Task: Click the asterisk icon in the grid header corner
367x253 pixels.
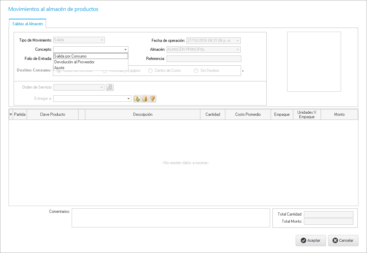Action: [11, 115]
